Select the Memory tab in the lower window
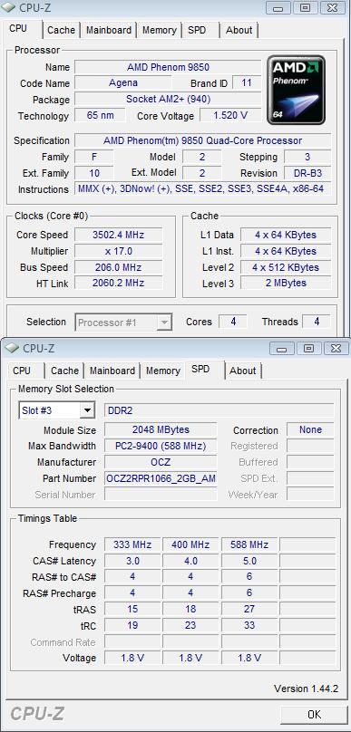The height and width of the screenshot is (732, 351). [x=162, y=371]
